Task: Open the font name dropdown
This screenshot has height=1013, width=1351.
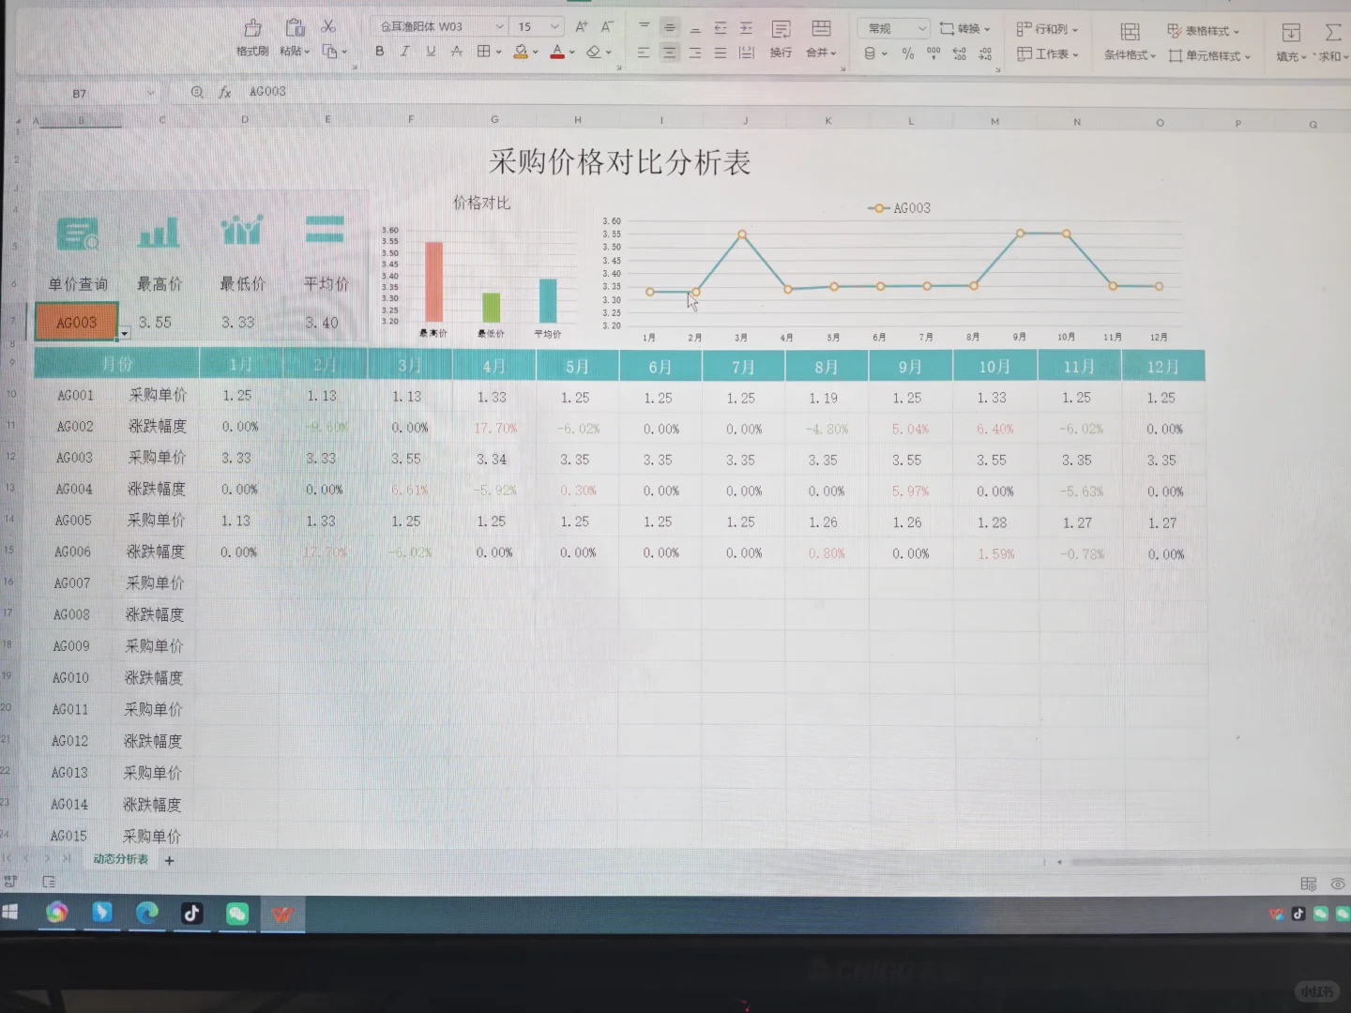Action: click(500, 27)
